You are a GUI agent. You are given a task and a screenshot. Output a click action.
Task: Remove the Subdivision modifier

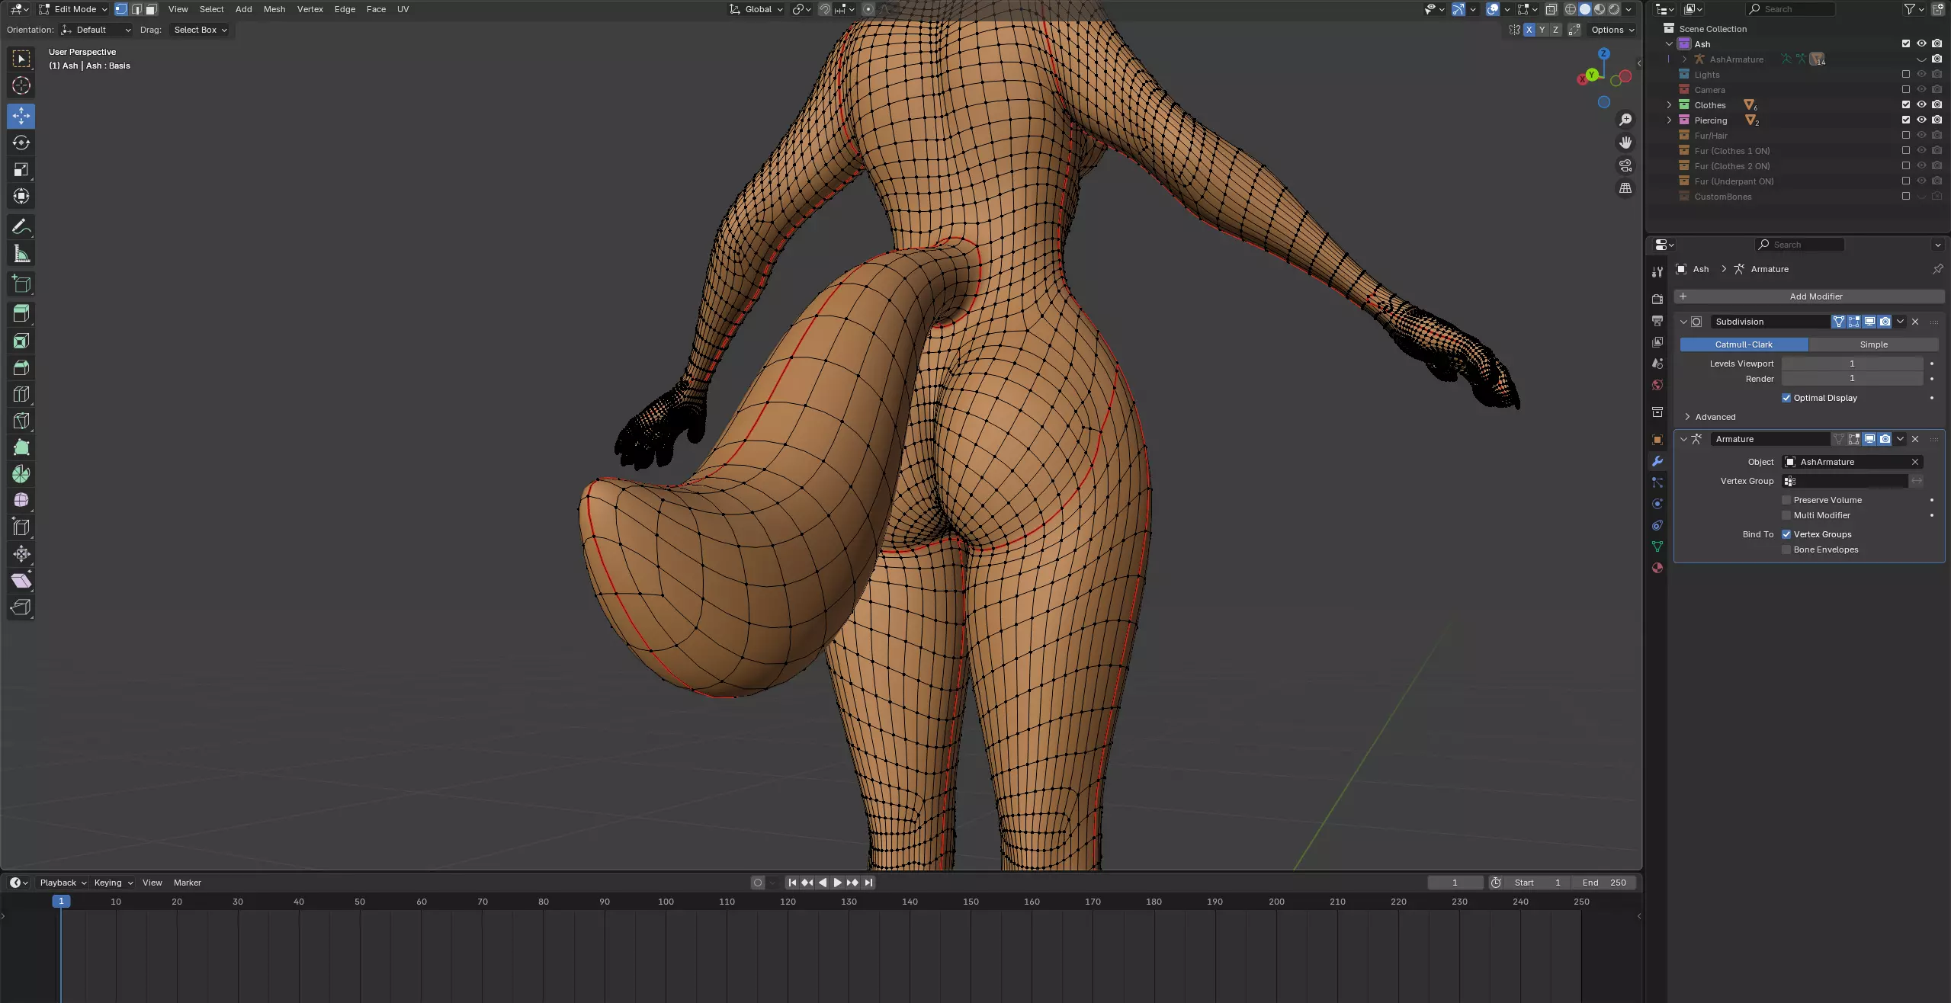click(x=1915, y=322)
